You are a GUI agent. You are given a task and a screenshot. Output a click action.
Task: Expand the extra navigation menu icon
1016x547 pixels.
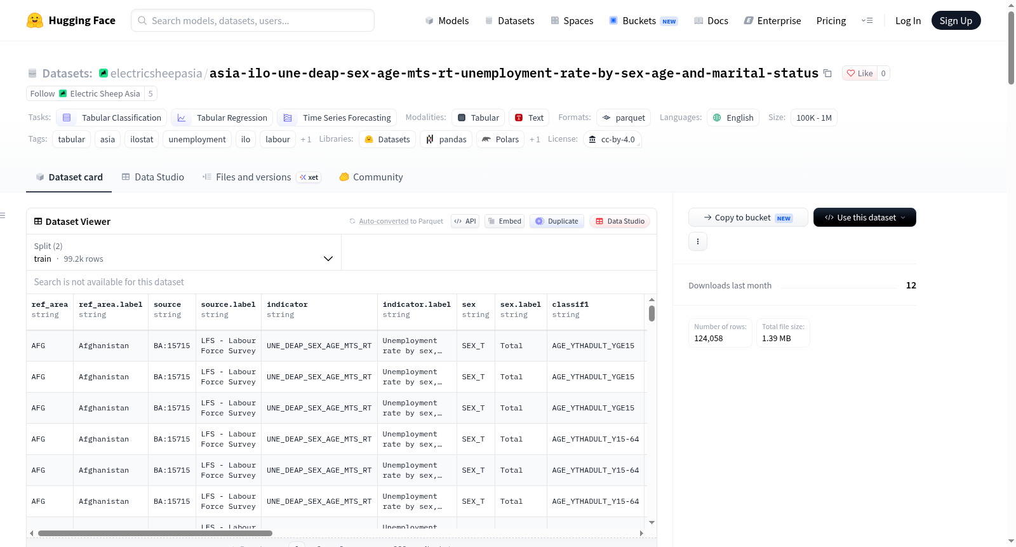(x=867, y=20)
